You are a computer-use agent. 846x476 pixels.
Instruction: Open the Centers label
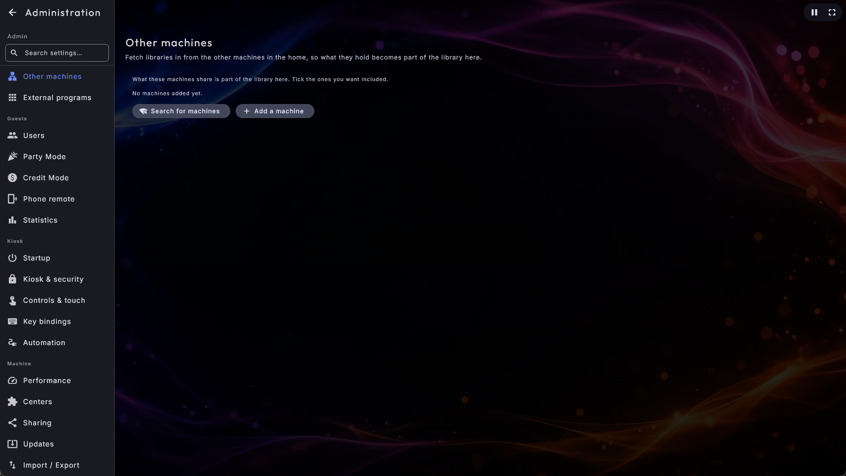[x=37, y=402]
